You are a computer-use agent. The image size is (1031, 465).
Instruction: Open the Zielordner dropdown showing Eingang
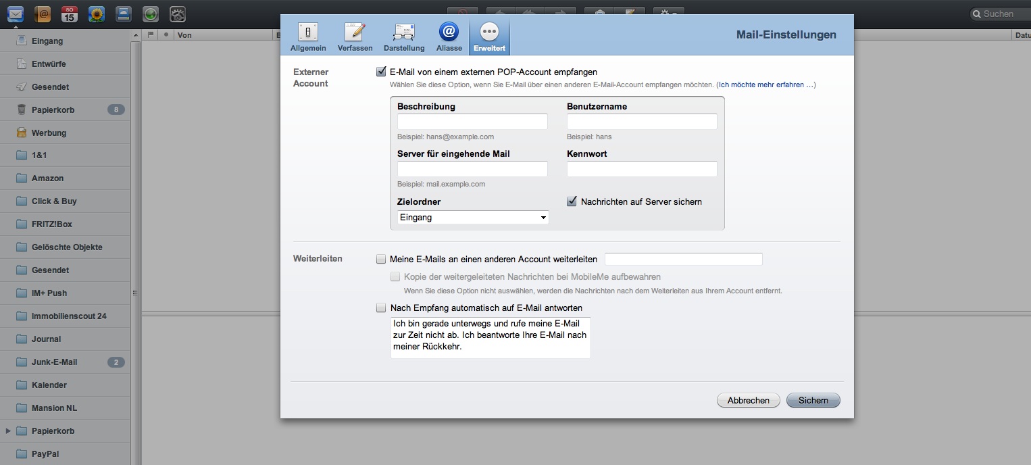(x=473, y=218)
